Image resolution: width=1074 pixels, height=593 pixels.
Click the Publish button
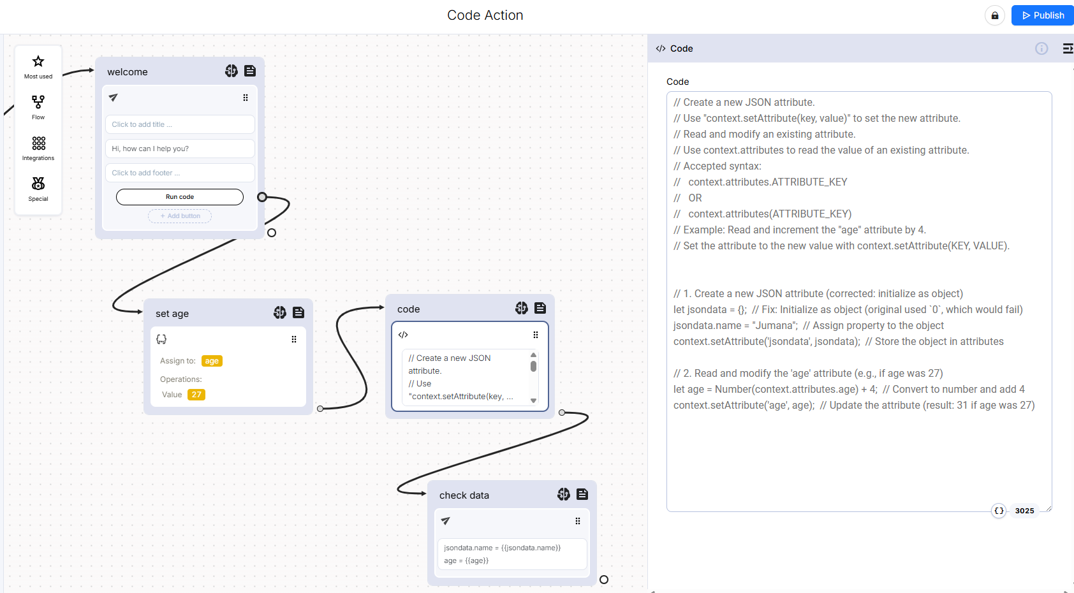coord(1043,15)
